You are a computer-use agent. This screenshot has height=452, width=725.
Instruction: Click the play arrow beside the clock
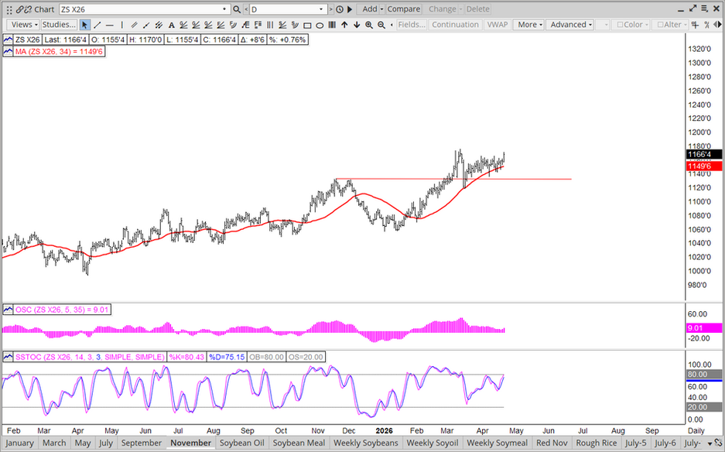[x=350, y=9]
